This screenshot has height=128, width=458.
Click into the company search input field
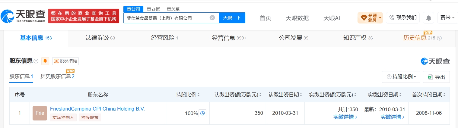coord(166,18)
